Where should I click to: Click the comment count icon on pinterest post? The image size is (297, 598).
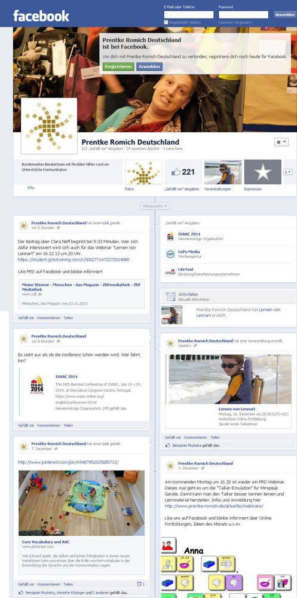coord(140,584)
